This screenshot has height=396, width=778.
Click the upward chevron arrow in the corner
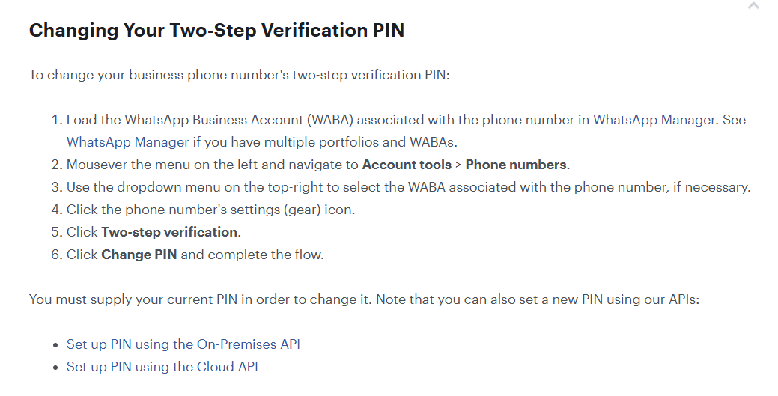pyautogui.click(x=753, y=5)
